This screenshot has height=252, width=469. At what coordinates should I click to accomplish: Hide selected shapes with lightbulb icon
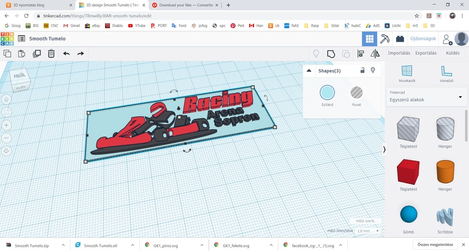373,71
